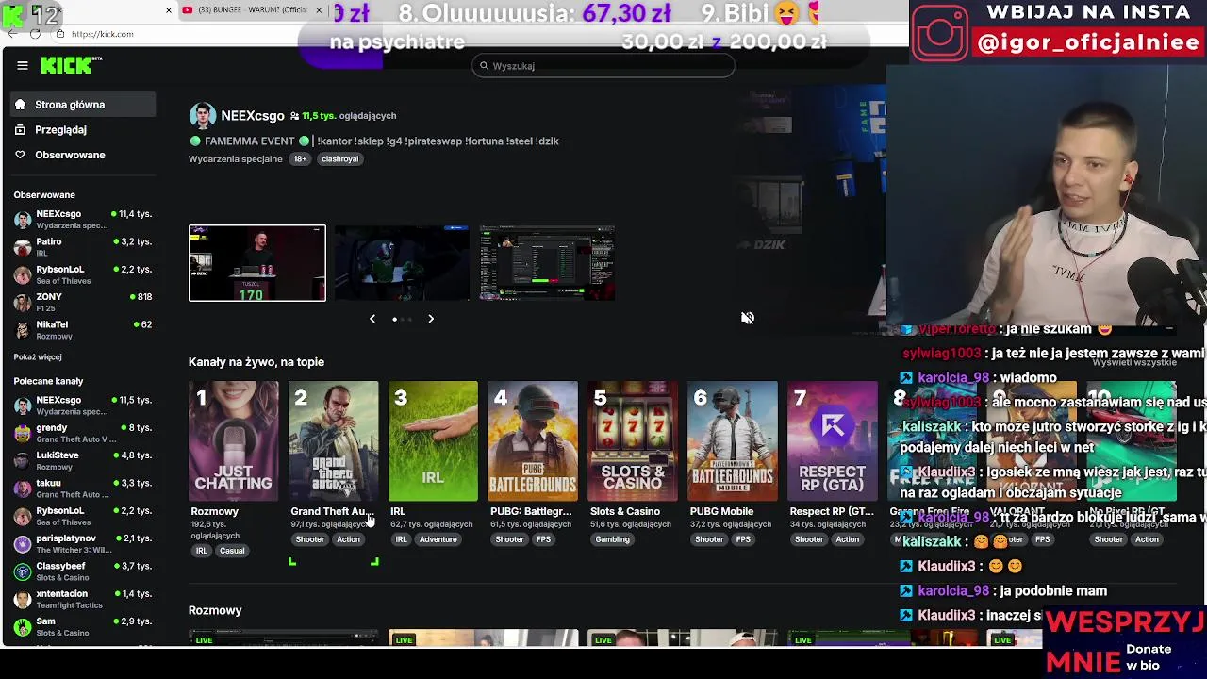Click the home icon beside Strona główna

[20, 105]
